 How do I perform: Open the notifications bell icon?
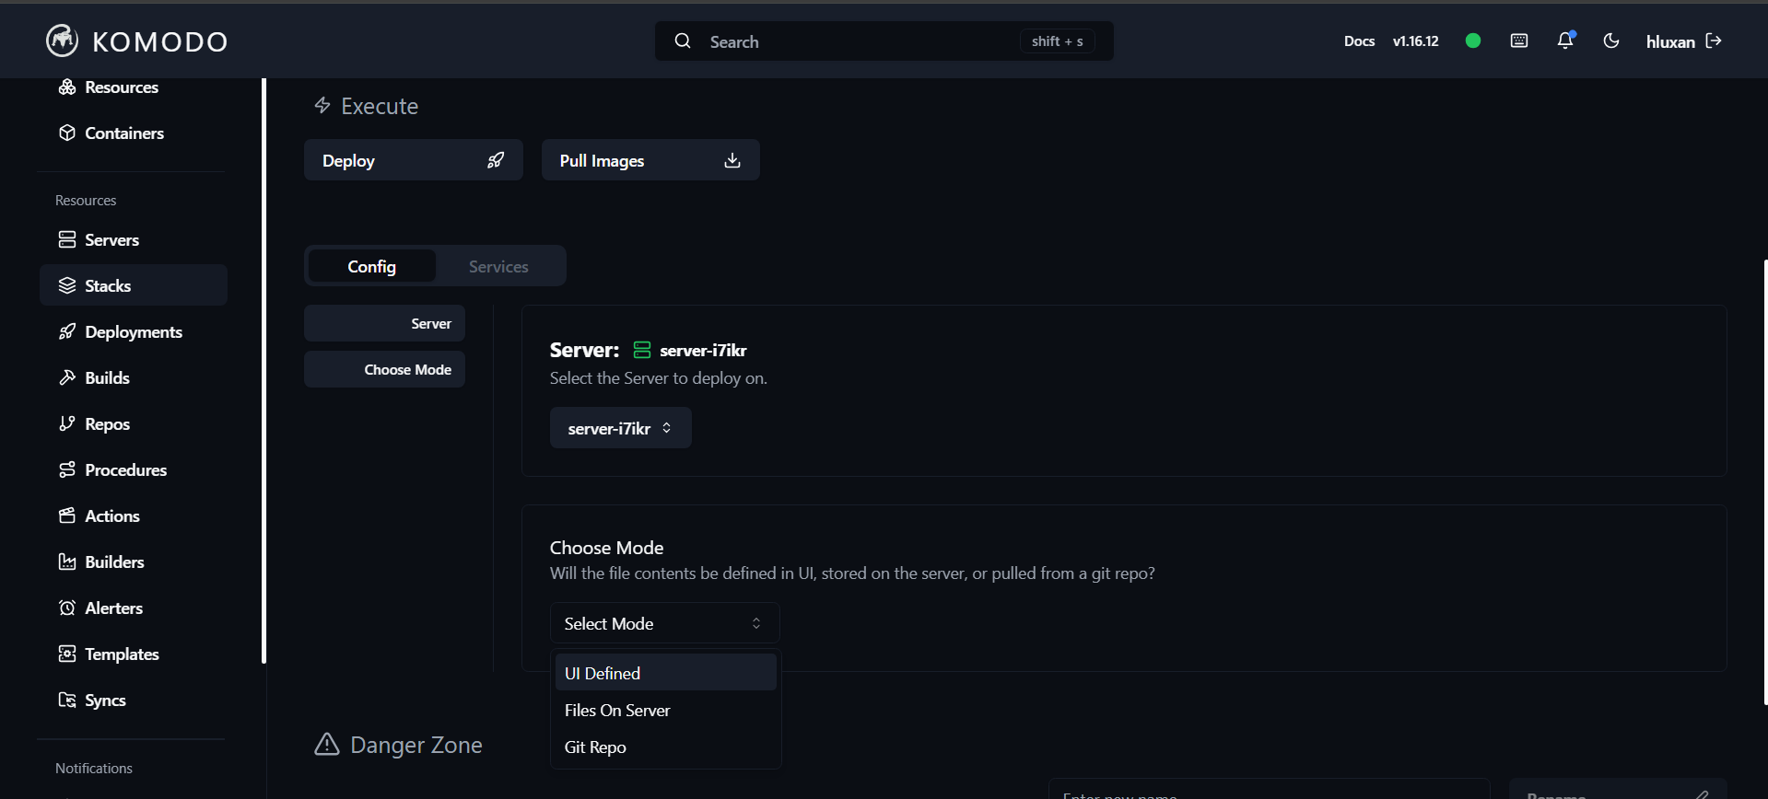coord(1564,41)
